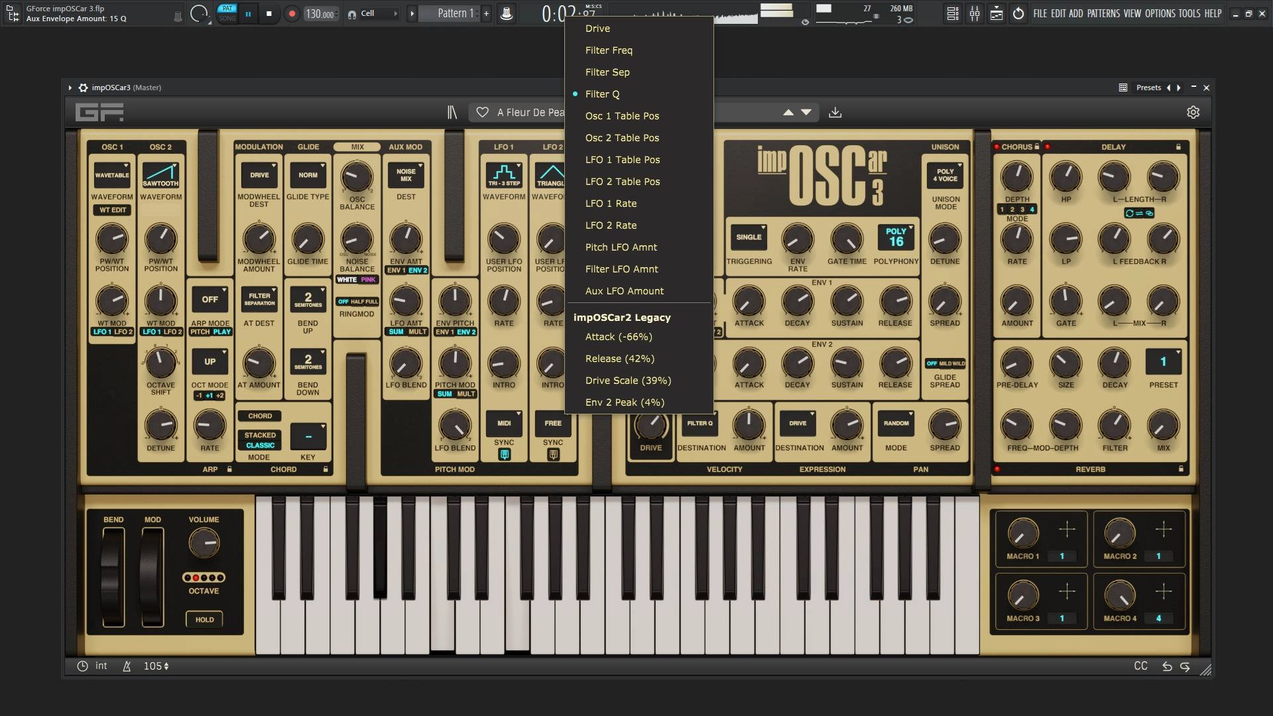Open ARP MODE OFF dropdown

click(x=210, y=300)
